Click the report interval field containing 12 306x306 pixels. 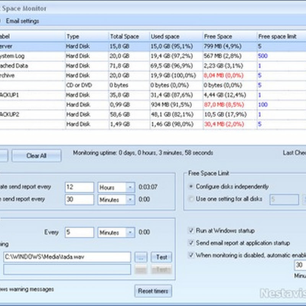[x=79, y=187]
